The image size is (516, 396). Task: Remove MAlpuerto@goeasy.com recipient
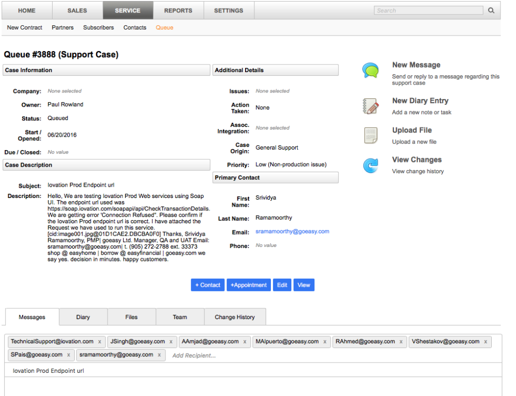(x=325, y=342)
